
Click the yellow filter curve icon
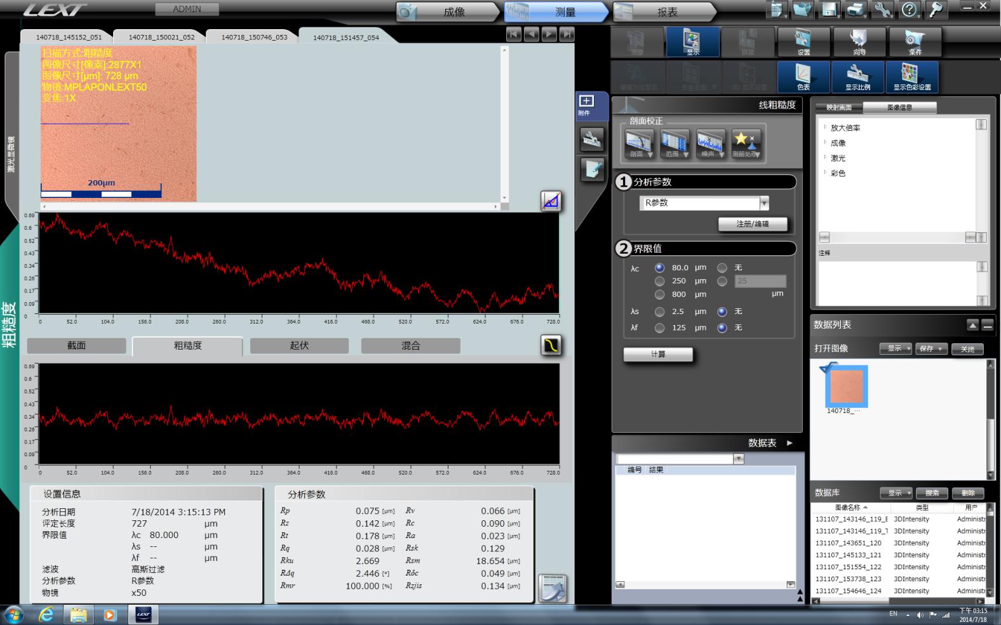[551, 345]
